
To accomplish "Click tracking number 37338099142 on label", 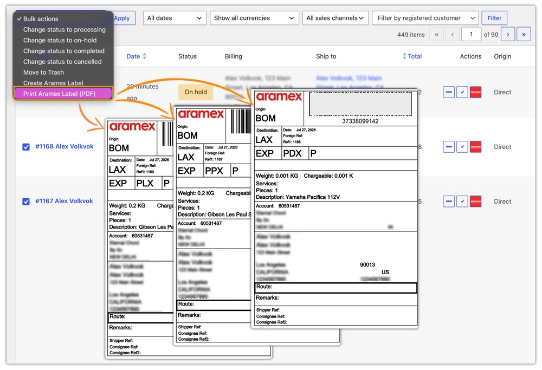I will tap(360, 121).
